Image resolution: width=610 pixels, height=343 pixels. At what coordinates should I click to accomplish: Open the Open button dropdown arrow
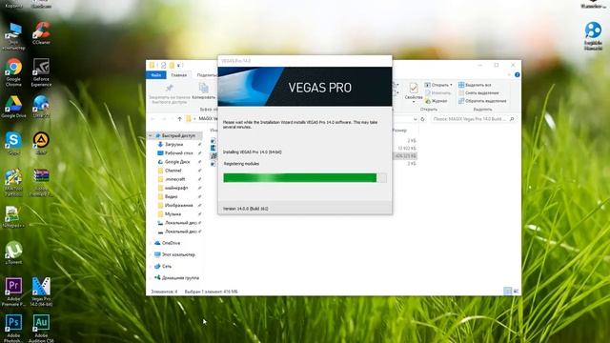coord(451,85)
